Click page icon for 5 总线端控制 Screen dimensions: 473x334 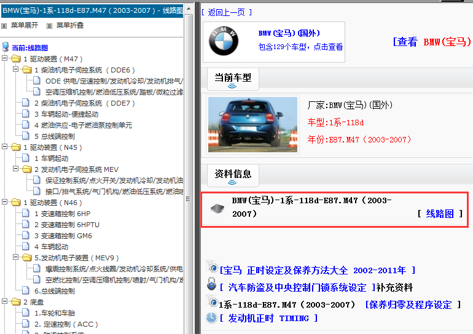[x=26, y=136]
